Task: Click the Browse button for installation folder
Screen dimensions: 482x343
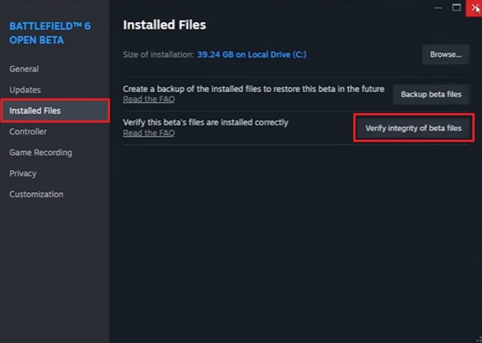Action: coord(446,55)
